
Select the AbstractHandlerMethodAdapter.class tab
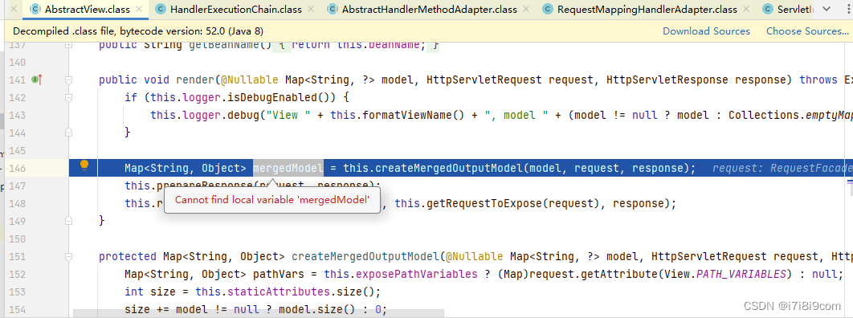point(429,10)
